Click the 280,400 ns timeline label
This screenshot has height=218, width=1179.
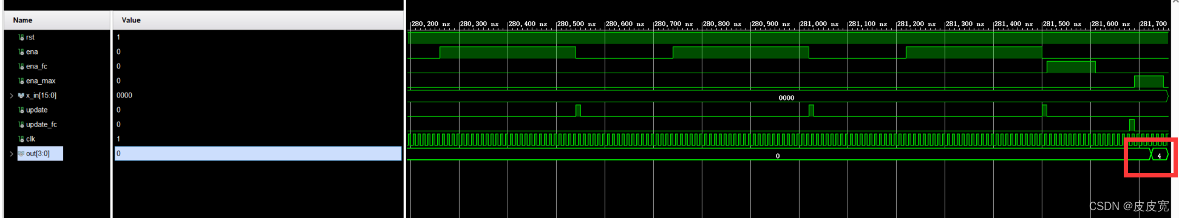528,24
